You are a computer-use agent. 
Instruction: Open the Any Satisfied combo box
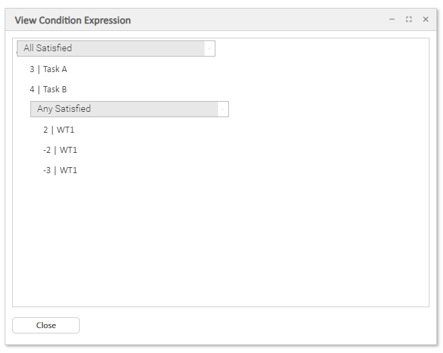125,109
